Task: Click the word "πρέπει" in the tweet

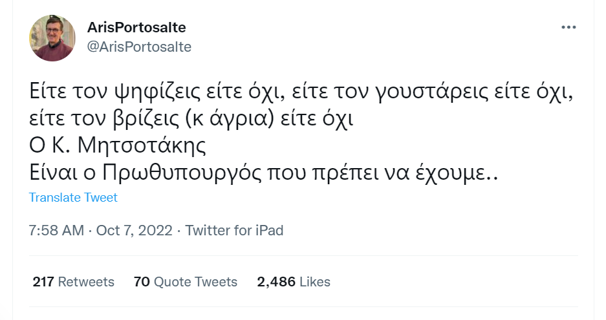Action: pyautogui.click(x=341, y=173)
